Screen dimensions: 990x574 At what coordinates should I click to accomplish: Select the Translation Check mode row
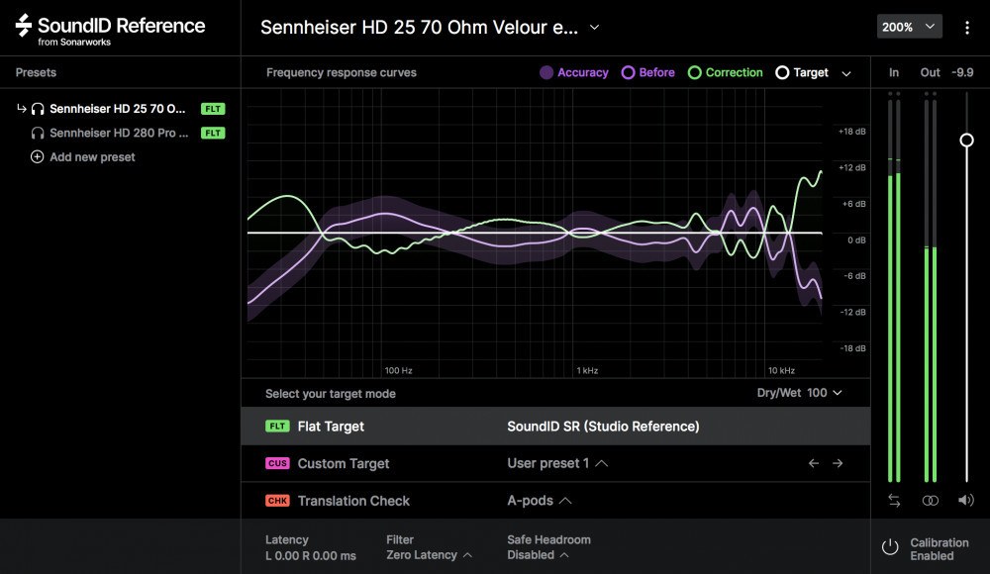click(555, 501)
